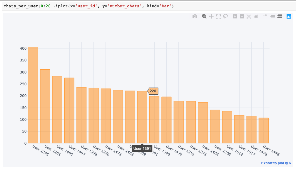The image size is (296, 169).
Task: Click the 'User 1512' x-axis label
Action: tap(235, 150)
